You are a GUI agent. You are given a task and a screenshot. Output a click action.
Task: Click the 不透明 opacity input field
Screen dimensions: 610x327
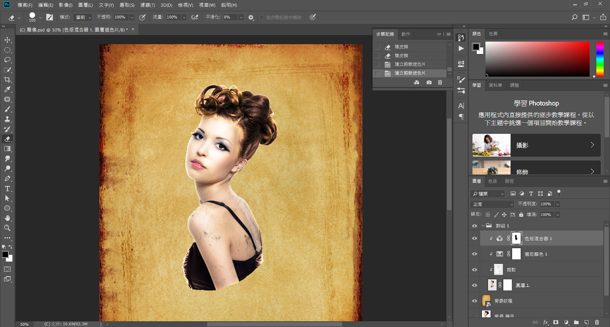pyautogui.click(x=120, y=17)
